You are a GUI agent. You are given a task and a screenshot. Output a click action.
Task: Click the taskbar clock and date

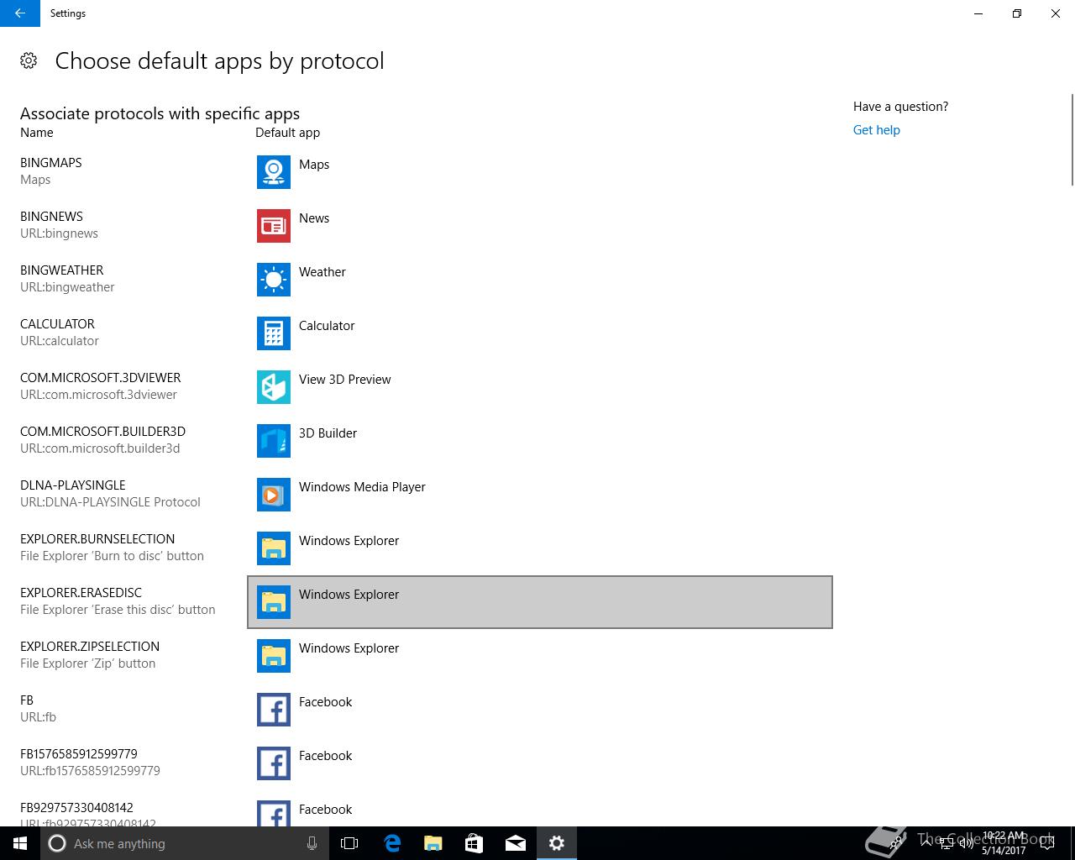coord(1004,843)
